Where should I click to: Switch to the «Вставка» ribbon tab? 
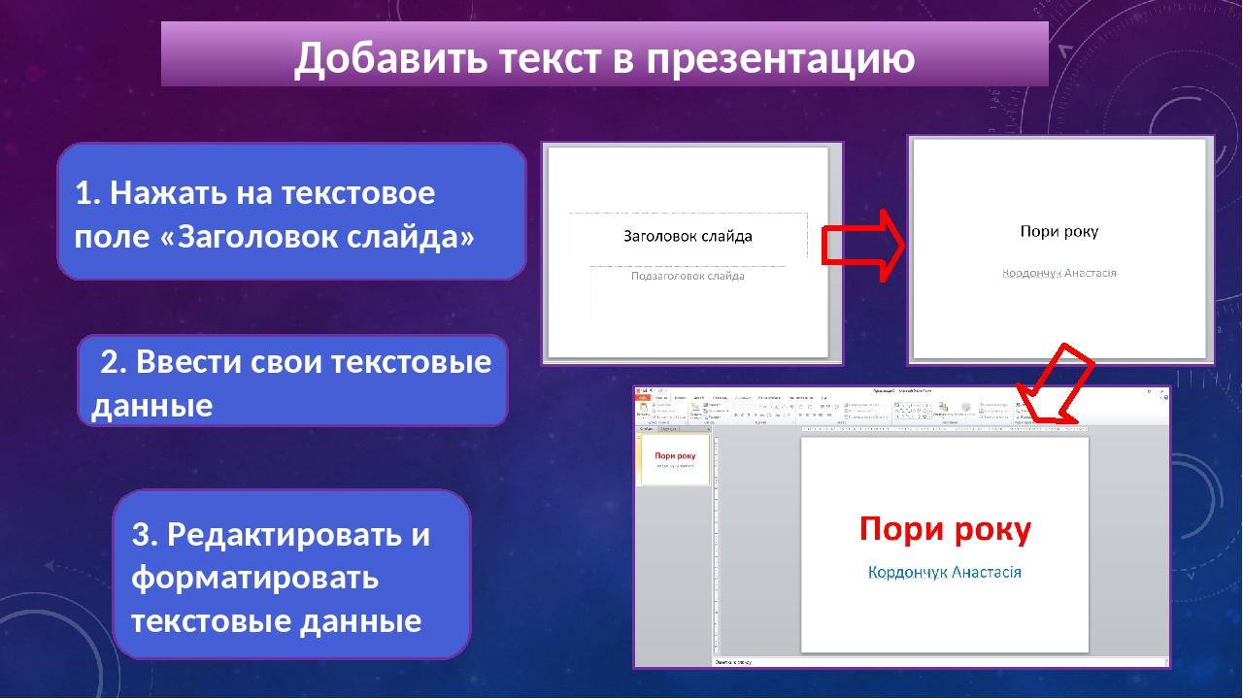[x=680, y=397]
